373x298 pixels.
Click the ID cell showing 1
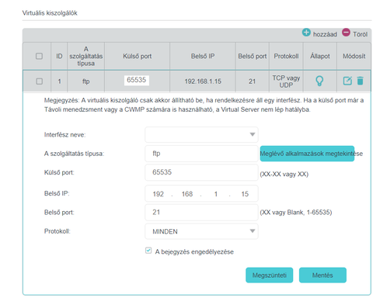coord(59,81)
